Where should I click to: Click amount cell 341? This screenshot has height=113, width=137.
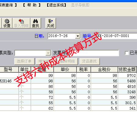(127, 108)
